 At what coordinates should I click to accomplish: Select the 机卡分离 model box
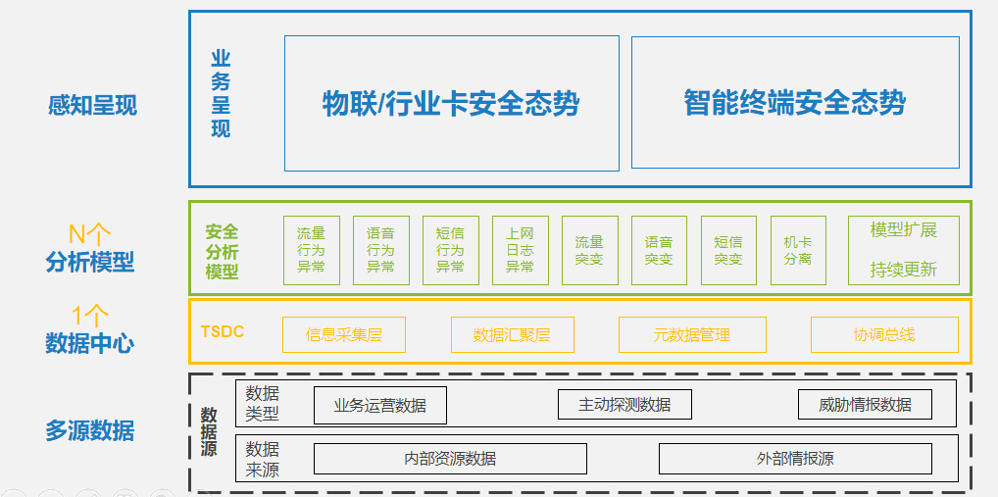click(x=798, y=250)
